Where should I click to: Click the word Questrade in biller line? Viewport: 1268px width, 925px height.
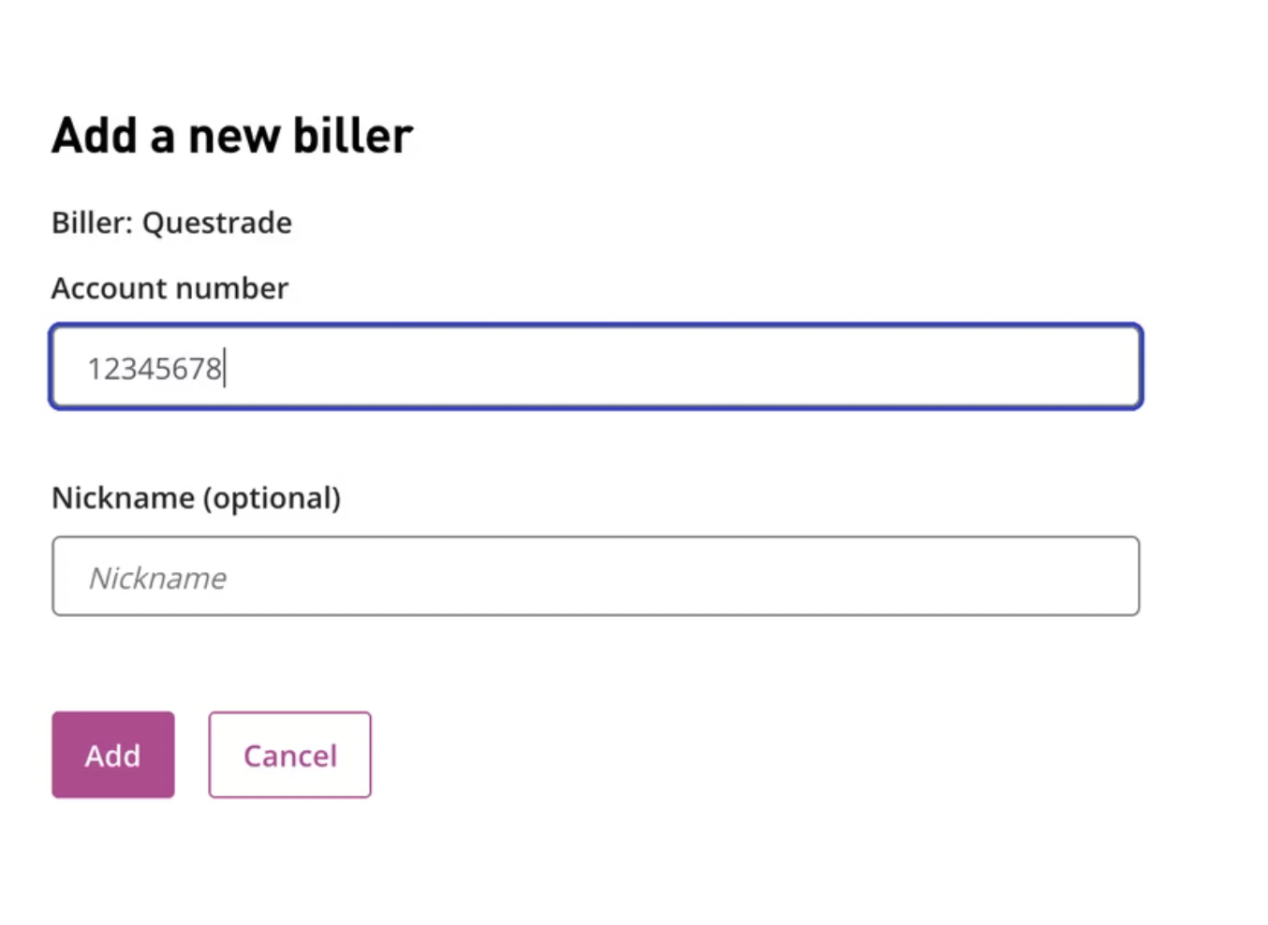tap(216, 223)
